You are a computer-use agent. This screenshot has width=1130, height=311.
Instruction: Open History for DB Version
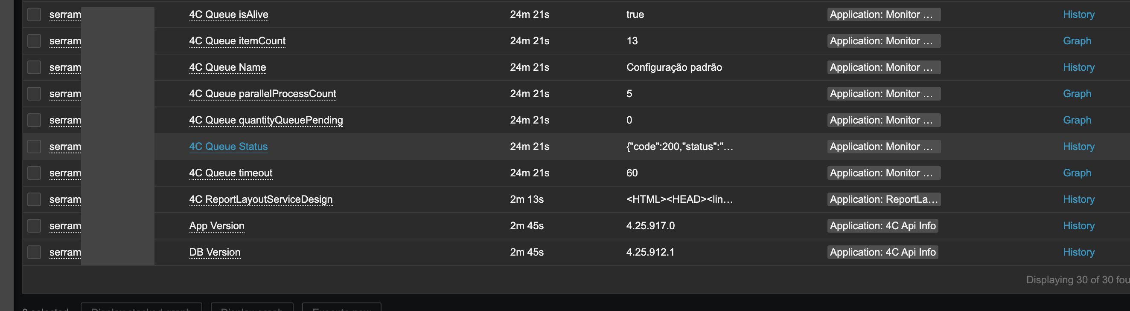pyautogui.click(x=1078, y=252)
